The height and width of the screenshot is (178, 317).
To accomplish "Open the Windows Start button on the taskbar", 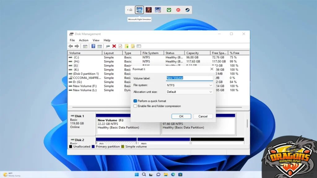I will click(136, 174).
